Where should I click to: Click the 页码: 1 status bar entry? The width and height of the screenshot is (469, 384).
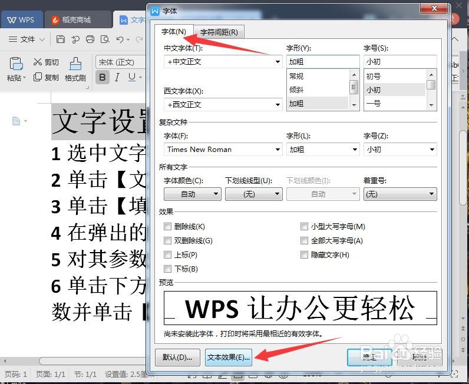coord(16,375)
